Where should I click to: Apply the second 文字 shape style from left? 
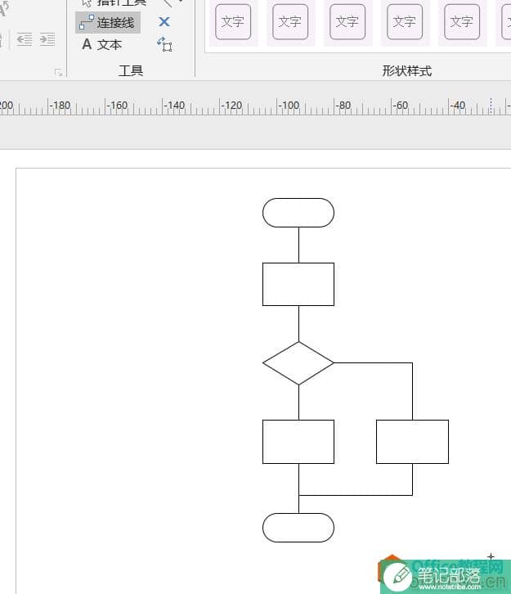(290, 22)
